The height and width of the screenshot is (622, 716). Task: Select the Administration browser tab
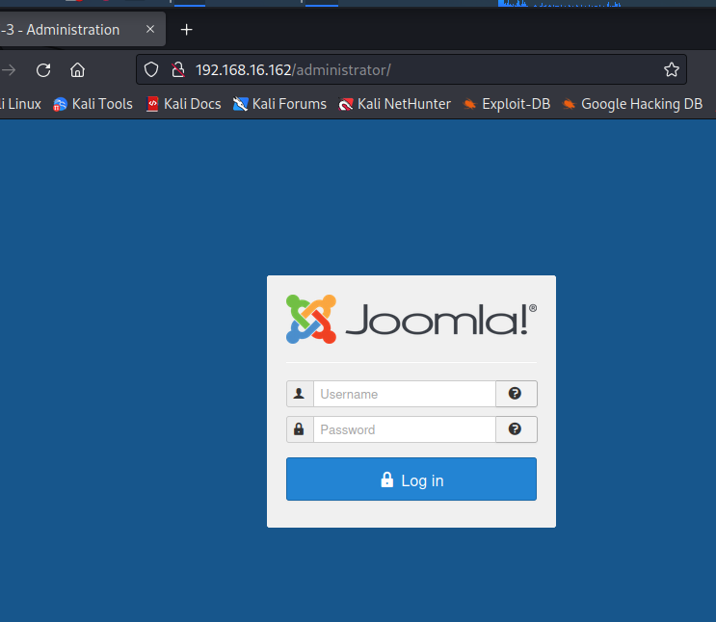(x=82, y=29)
